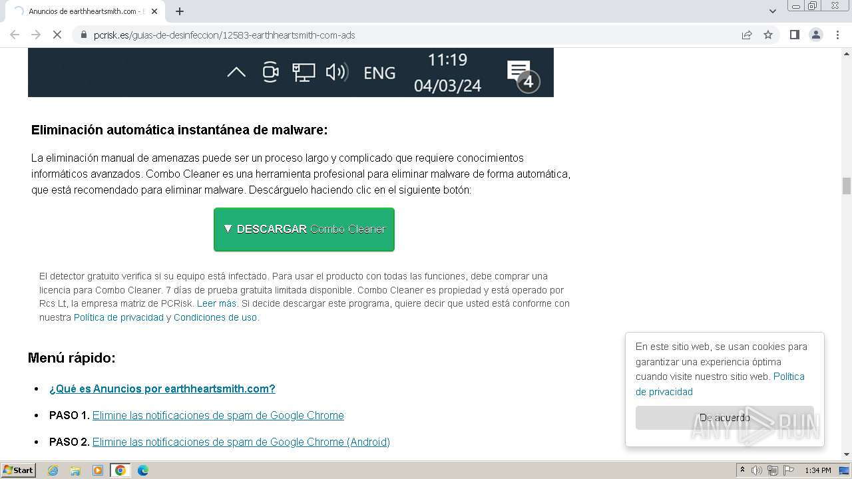852x479 pixels.
Task: Go back to the previous page
Action: (x=15, y=35)
